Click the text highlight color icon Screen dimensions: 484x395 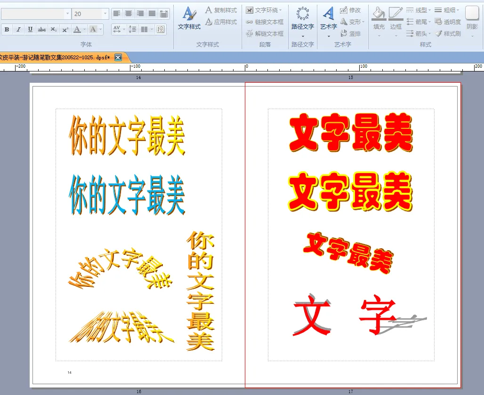93,30
